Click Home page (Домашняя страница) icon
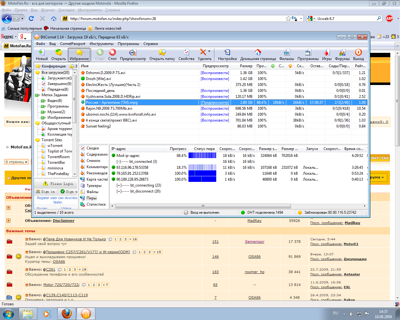Screen dimensions: 400x320 (258, 54)
